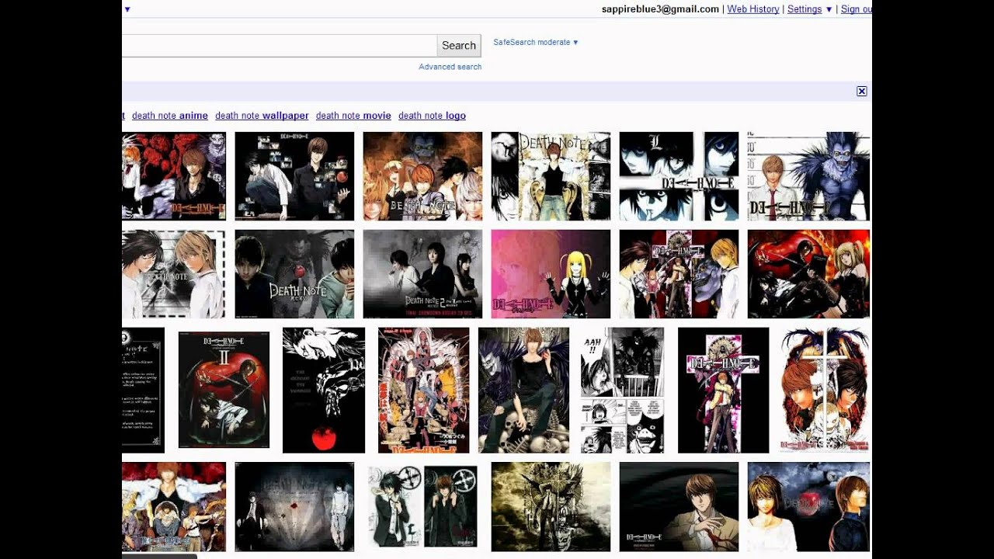Image resolution: width=994 pixels, height=559 pixels.
Task: Click the Sign out link
Action: [857, 9]
